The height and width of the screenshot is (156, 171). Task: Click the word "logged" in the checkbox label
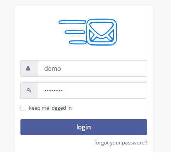click(58, 108)
